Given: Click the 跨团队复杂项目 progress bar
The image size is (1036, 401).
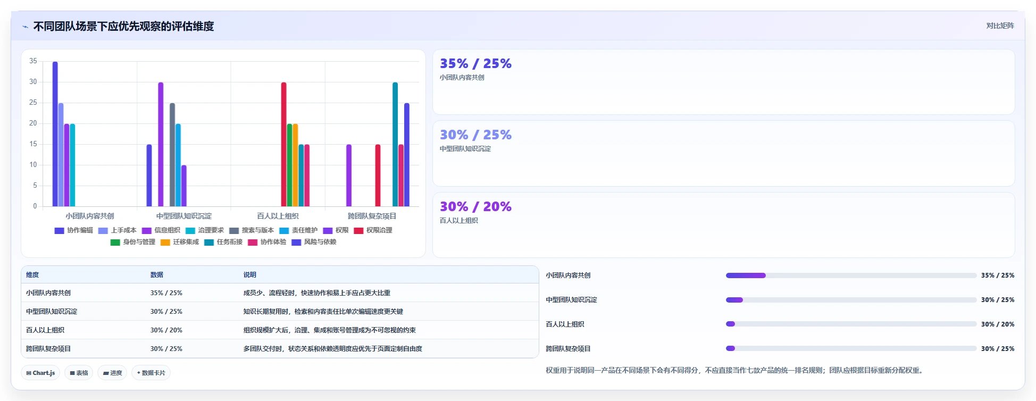Looking at the screenshot, I should point(851,348).
